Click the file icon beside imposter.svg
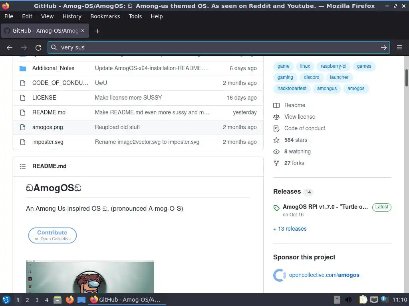This screenshot has height=306, width=409. [23, 142]
